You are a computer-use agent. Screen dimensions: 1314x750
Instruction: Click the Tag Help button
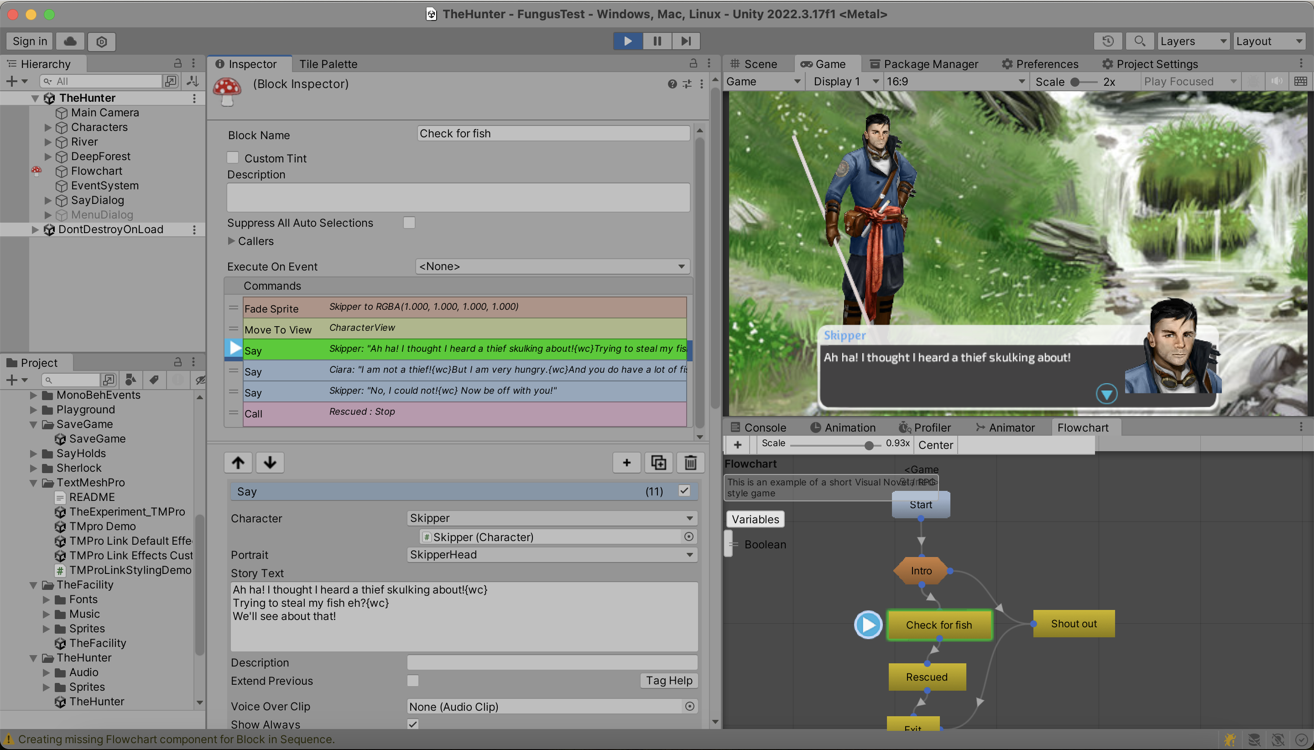tap(668, 681)
